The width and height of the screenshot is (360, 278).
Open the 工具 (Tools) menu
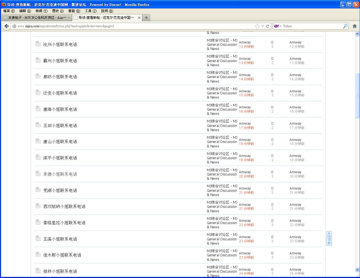point(91,11)
